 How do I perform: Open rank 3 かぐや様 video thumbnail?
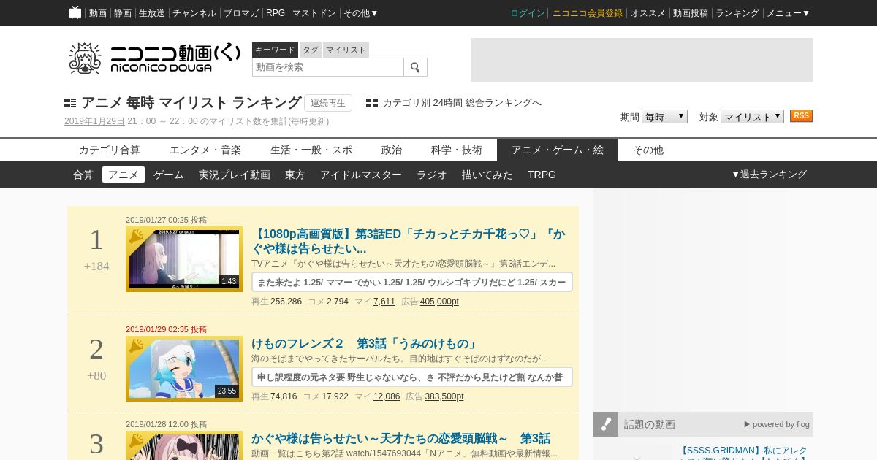pos(184,446)
